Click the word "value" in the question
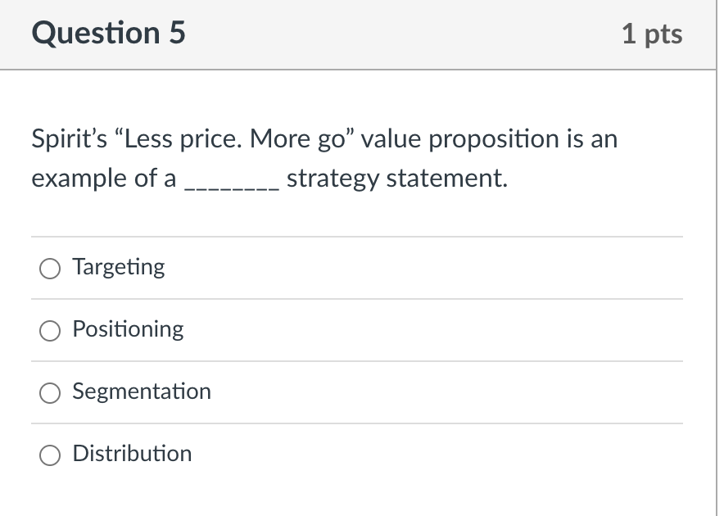Image resolution: width=724 pixels, height=516 pixels. pos(391,139)
